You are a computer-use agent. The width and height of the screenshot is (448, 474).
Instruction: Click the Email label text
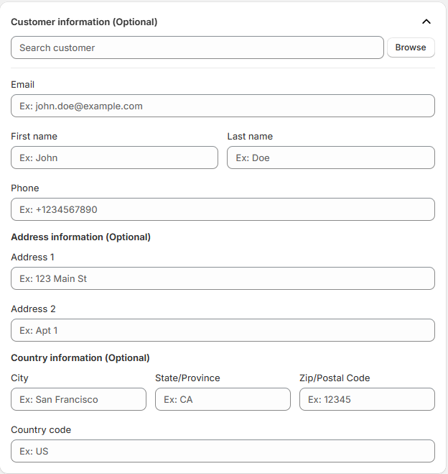click(x=23, y=84)
